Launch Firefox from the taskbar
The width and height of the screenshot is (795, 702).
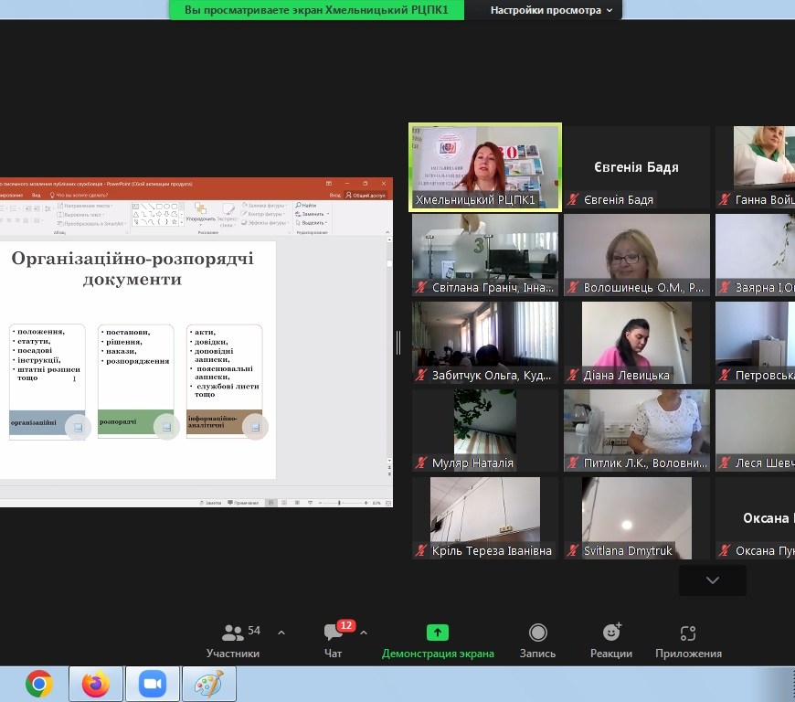pos(95,683)
